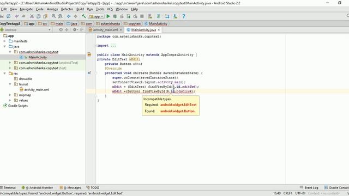Screen dimensions: 349x196
Task: Open the VCS menu
Action: pos(110,9)
